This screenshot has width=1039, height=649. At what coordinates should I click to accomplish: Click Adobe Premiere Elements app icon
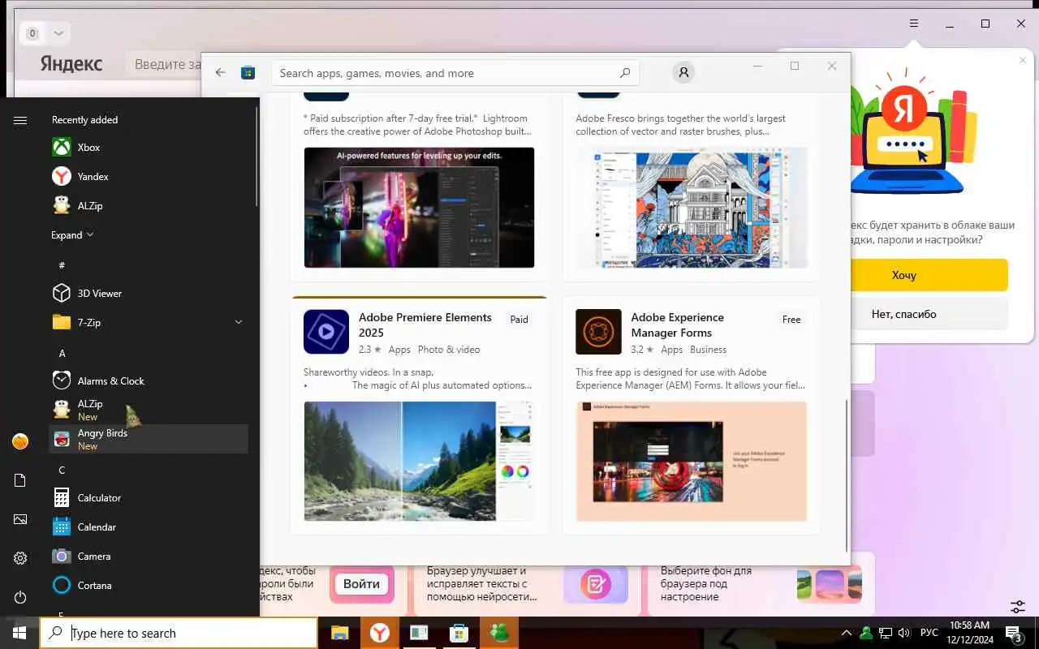326,332
